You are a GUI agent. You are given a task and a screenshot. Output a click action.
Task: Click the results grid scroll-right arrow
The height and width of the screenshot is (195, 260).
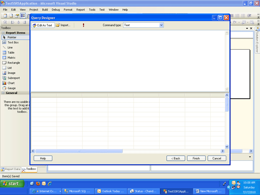tap(222, 151)
